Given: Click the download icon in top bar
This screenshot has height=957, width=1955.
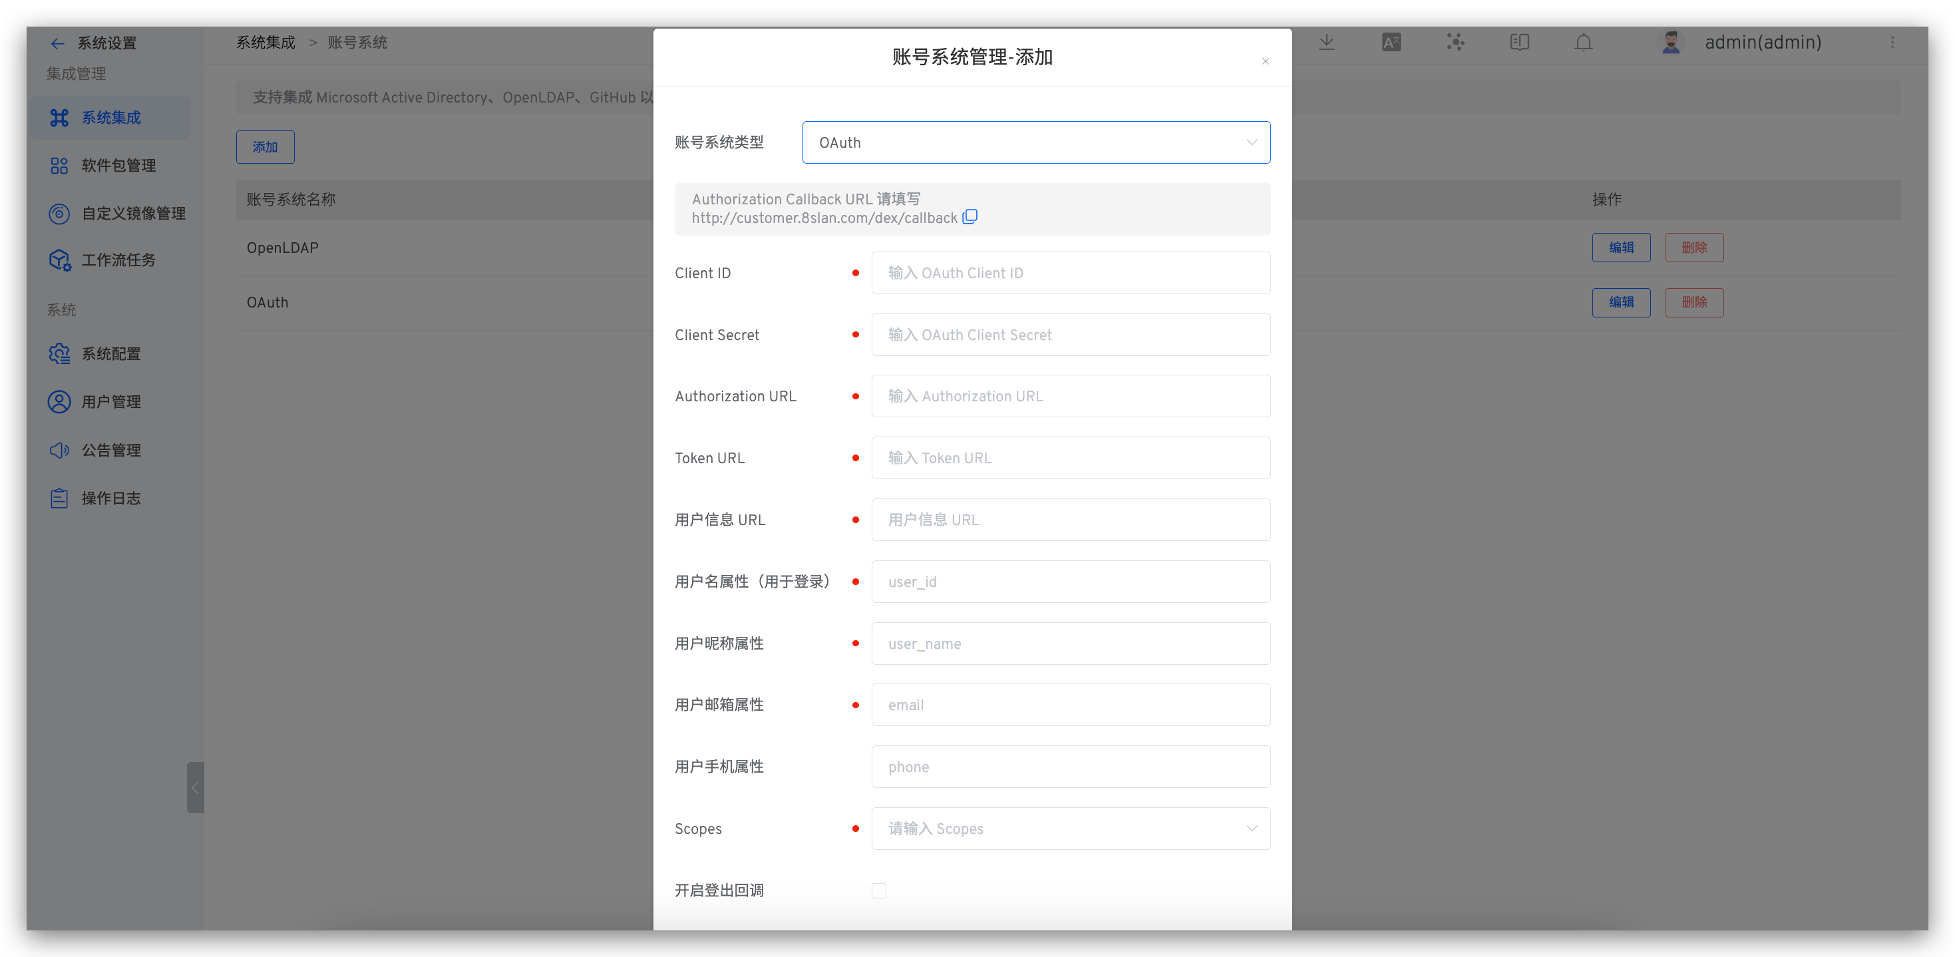Looking at the screenshot, I should click(1327, 43).
